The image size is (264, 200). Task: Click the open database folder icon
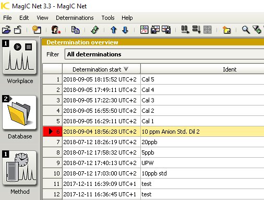[x=6, y=30]
